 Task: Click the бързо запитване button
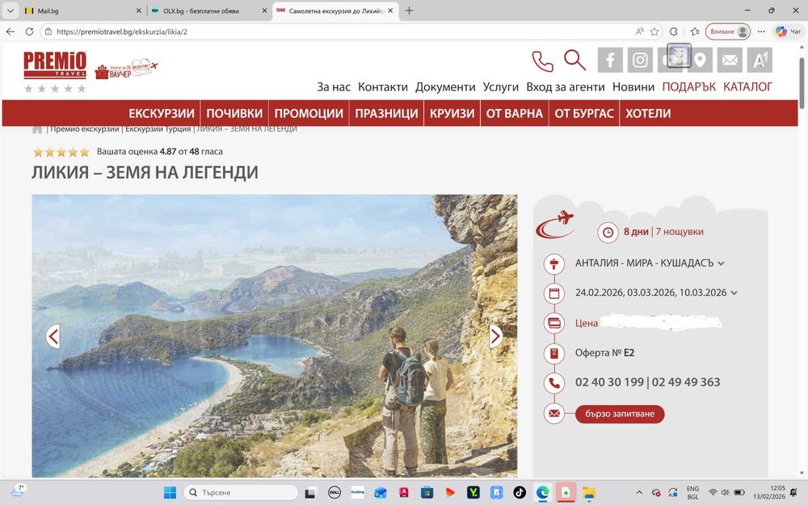620,414
